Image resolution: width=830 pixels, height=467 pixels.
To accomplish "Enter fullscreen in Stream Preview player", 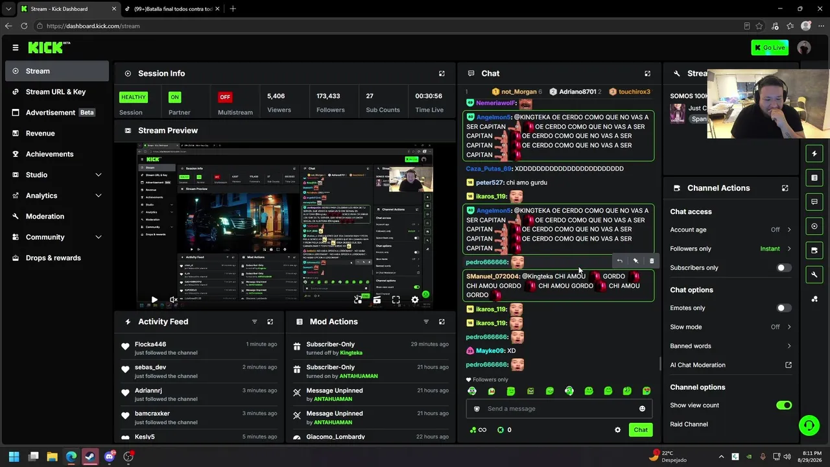I will tap(396, 300).
